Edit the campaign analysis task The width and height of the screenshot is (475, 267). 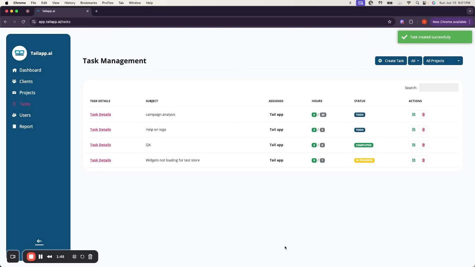coord(414,115)
